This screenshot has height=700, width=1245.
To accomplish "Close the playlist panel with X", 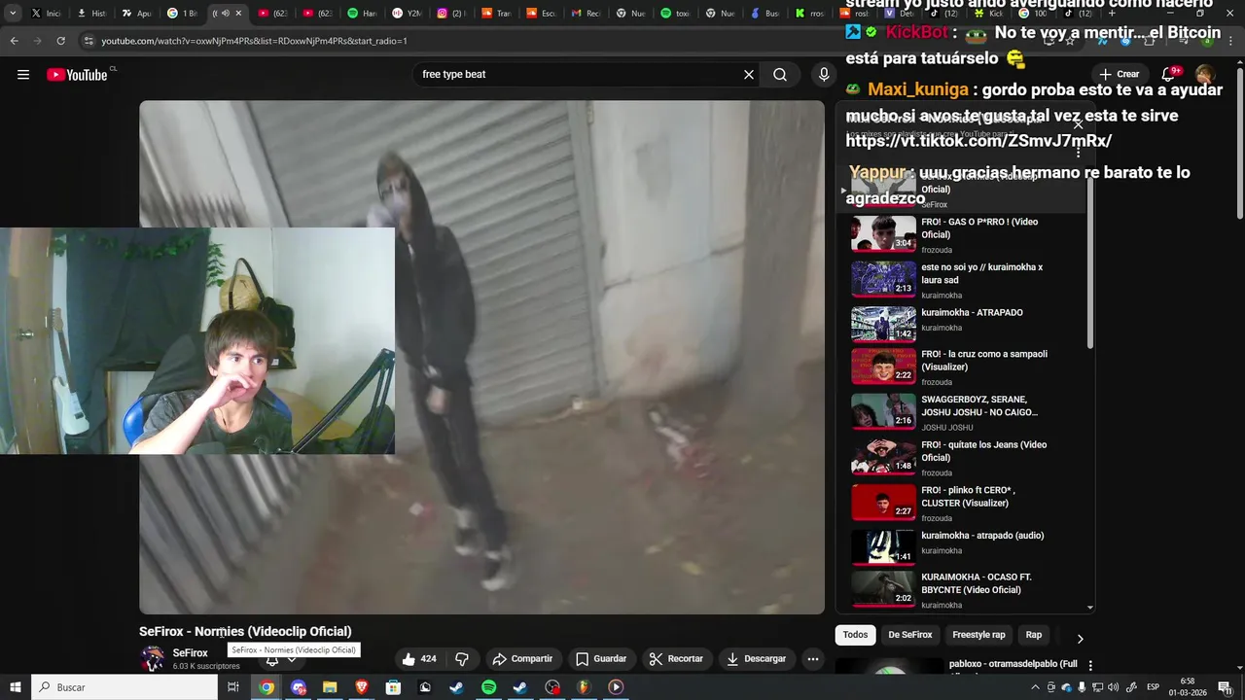I will pos(1078,124).
